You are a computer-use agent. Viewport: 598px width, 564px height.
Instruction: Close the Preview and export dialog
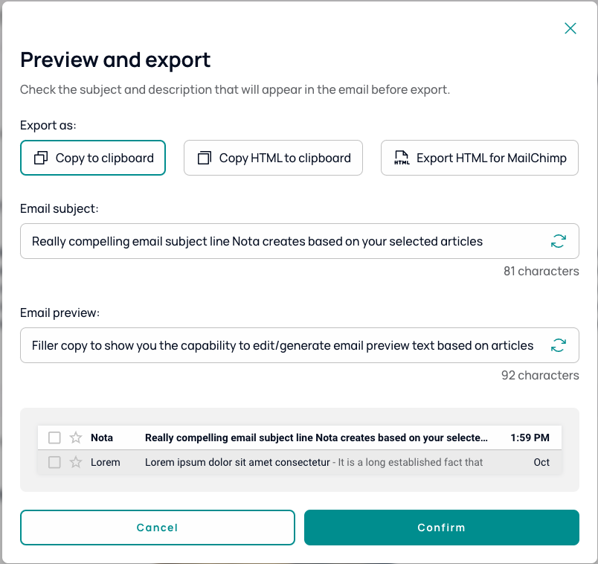pyautogui.click(x=570, y=28)
